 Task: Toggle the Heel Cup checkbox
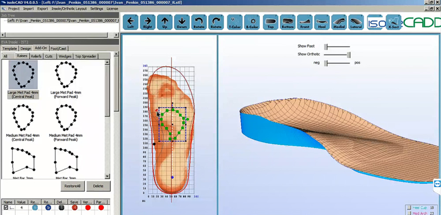408,208
